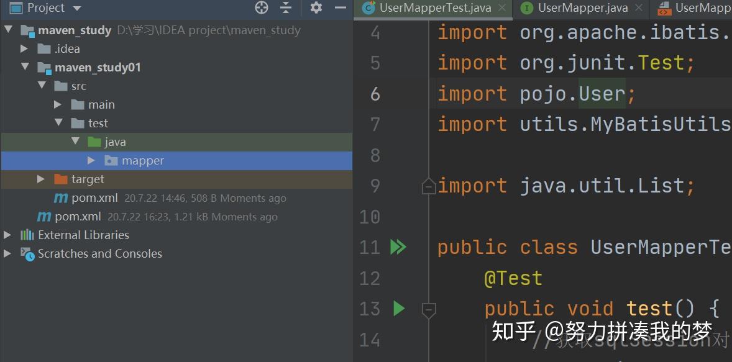The height and width of the screenshot is (362, 732).
Task: Run the test method on line 13
Action: click(x=398, y=309)
